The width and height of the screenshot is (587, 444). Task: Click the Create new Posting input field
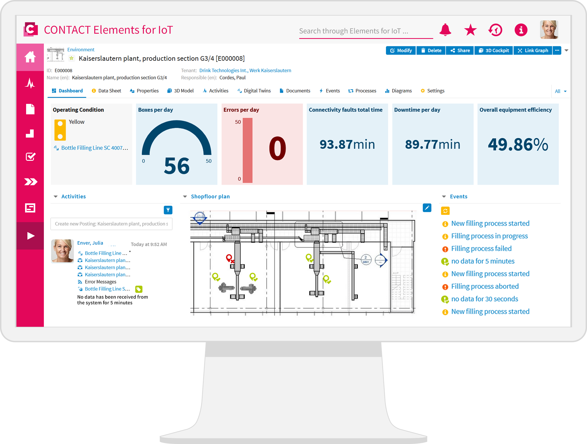pyautogui.click(x=111, y=224)
